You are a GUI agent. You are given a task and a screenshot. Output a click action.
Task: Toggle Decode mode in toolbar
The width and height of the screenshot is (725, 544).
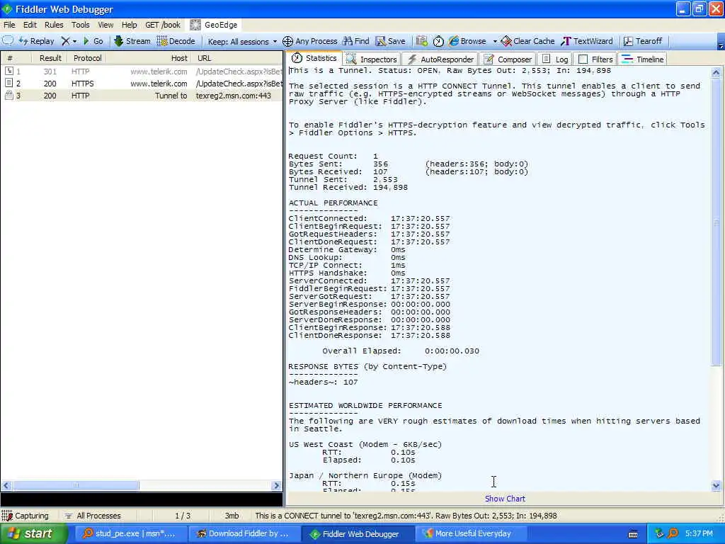click(176, 41)
